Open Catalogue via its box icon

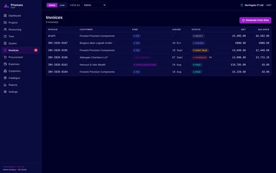(5, 78)
